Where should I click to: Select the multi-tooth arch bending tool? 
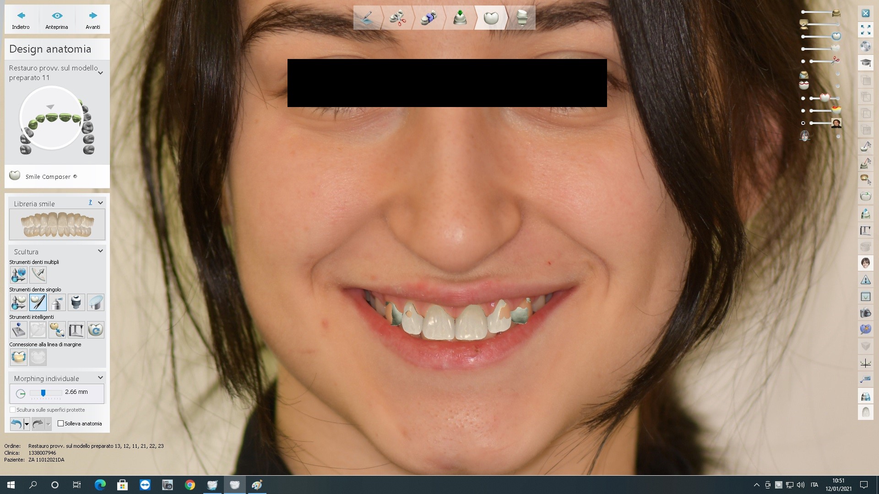pos(38,275)
